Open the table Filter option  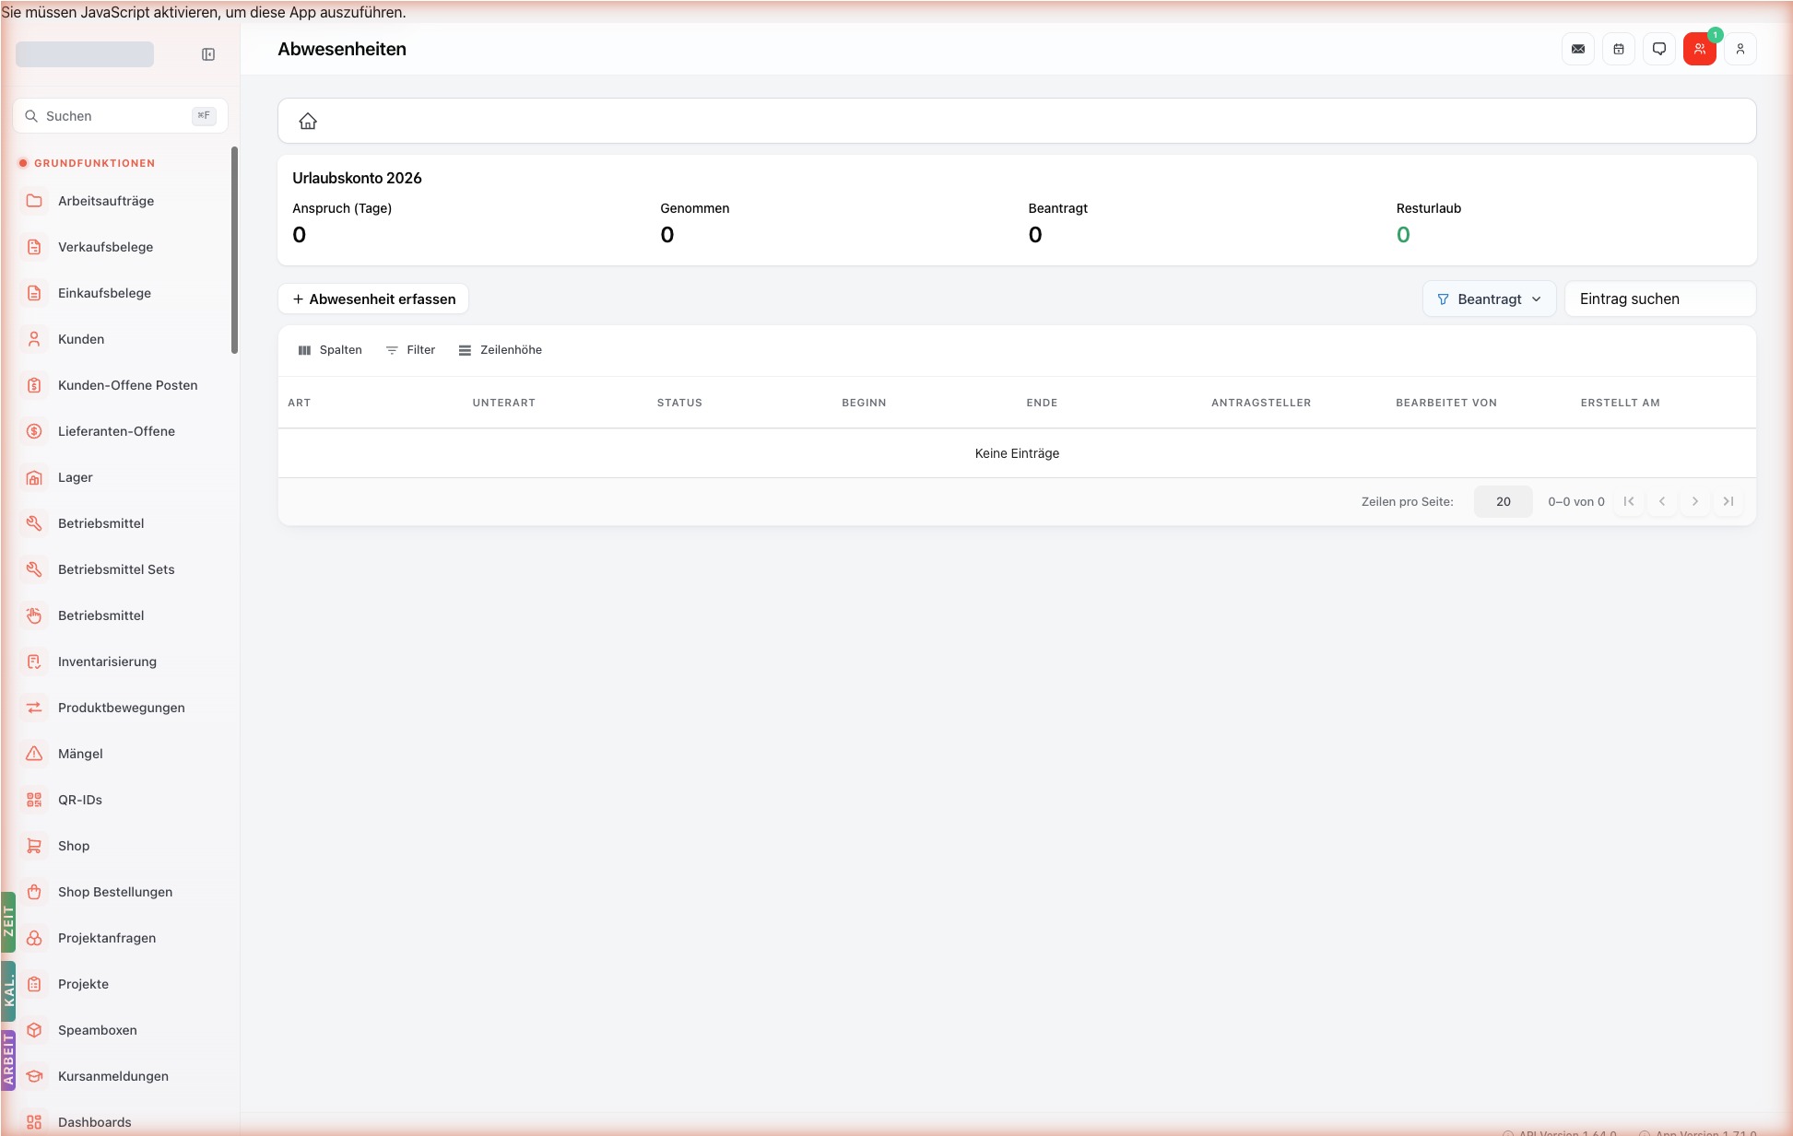click(x=410, y=350)
